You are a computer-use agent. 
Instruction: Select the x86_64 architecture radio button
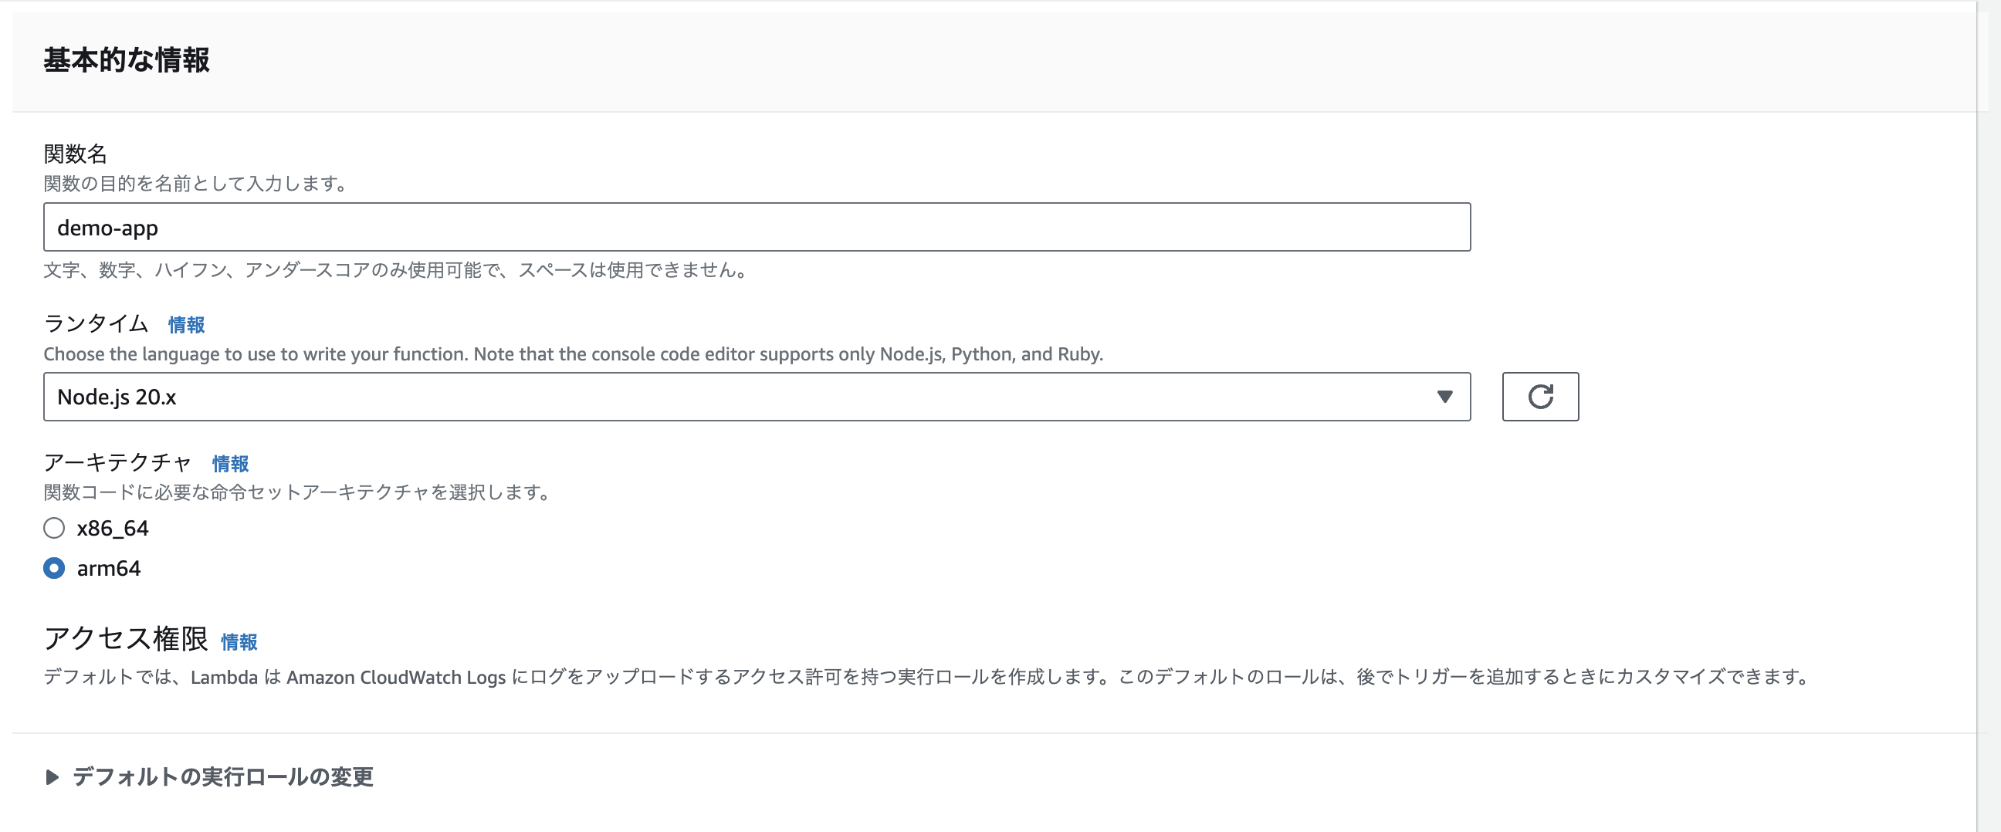tap(53, 528)
